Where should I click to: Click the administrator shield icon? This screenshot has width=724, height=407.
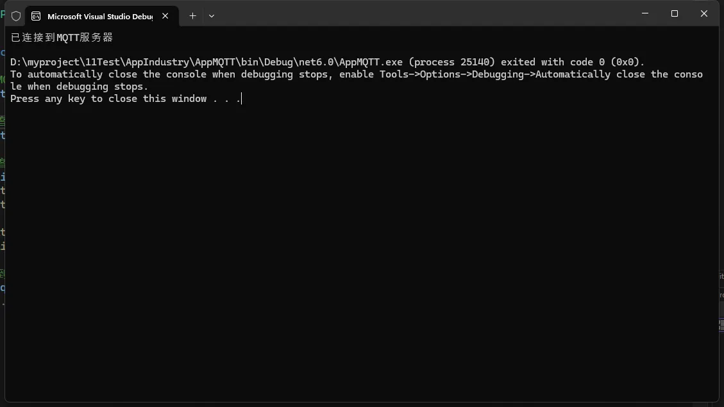pyautogui.click(x=16, y=16)
